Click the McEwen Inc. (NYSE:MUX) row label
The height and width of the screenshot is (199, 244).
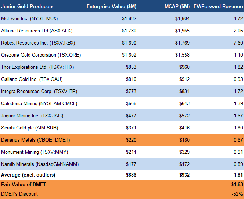pos(30,18)
